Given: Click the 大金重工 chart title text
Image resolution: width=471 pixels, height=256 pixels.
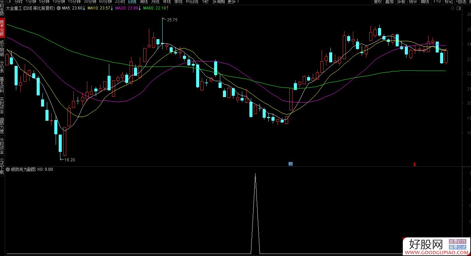Looking at the screenshot, I should coord(31,8).
